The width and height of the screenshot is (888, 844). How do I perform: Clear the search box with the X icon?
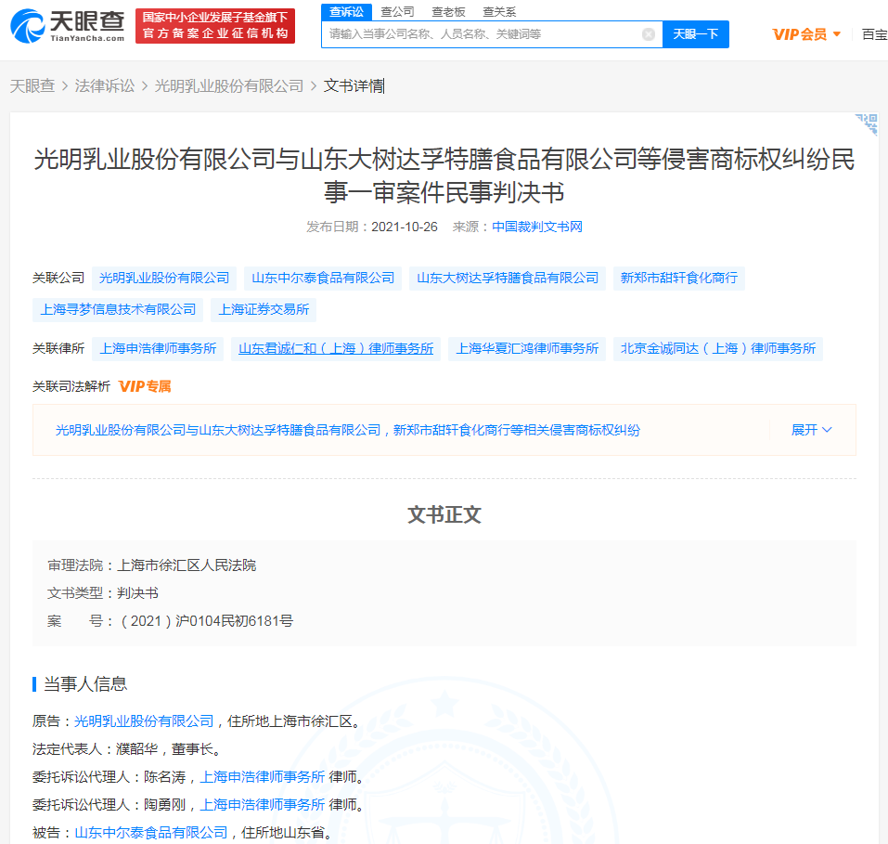click(649, 34)
